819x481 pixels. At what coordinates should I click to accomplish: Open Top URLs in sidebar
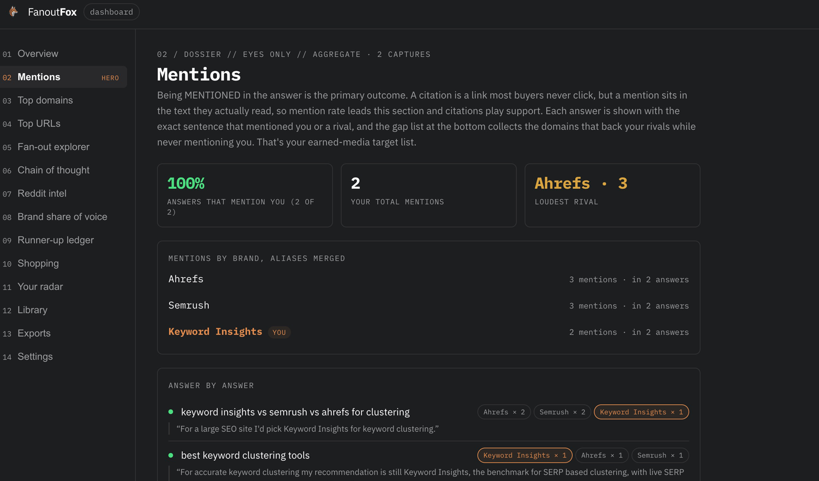click(63, 123)
